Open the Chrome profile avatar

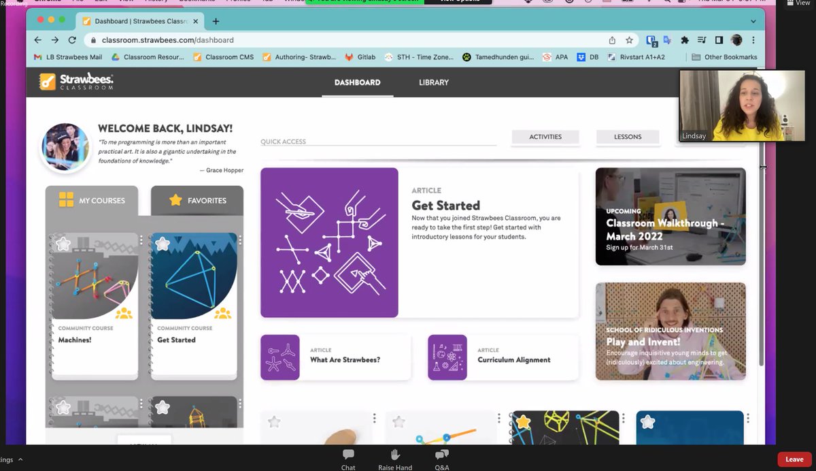coord(736,40)
